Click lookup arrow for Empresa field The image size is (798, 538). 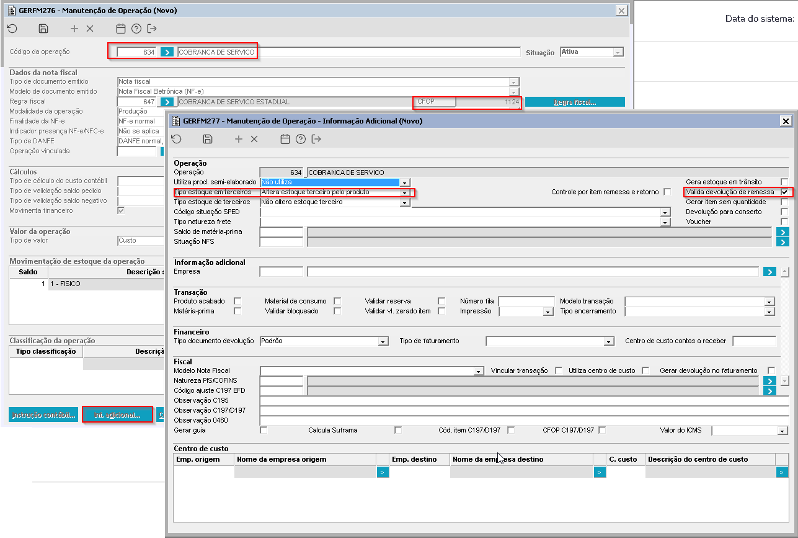769,271
